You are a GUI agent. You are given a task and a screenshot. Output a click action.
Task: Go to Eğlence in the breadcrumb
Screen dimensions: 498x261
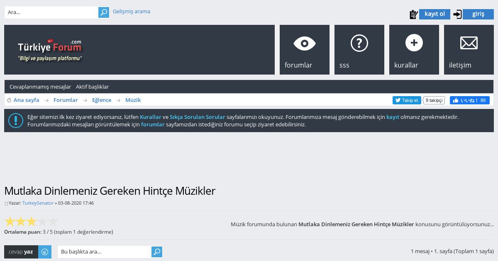coord(102,100)
